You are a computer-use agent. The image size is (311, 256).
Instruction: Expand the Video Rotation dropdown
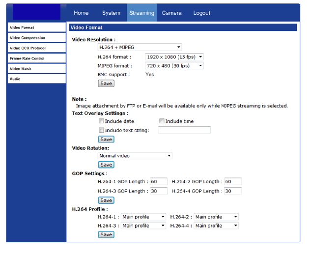135,156
